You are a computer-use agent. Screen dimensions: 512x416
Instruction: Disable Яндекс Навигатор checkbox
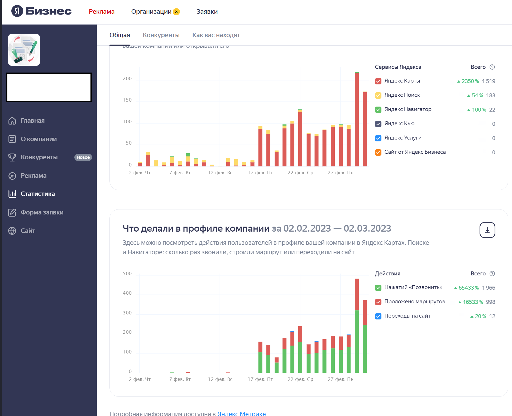pyautogui.click(x=378, y=110)
